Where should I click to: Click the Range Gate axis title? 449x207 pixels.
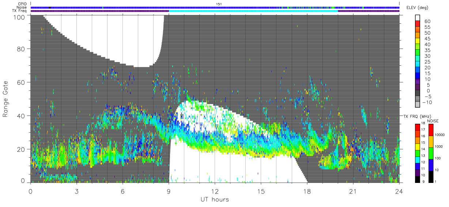(6, 99)
